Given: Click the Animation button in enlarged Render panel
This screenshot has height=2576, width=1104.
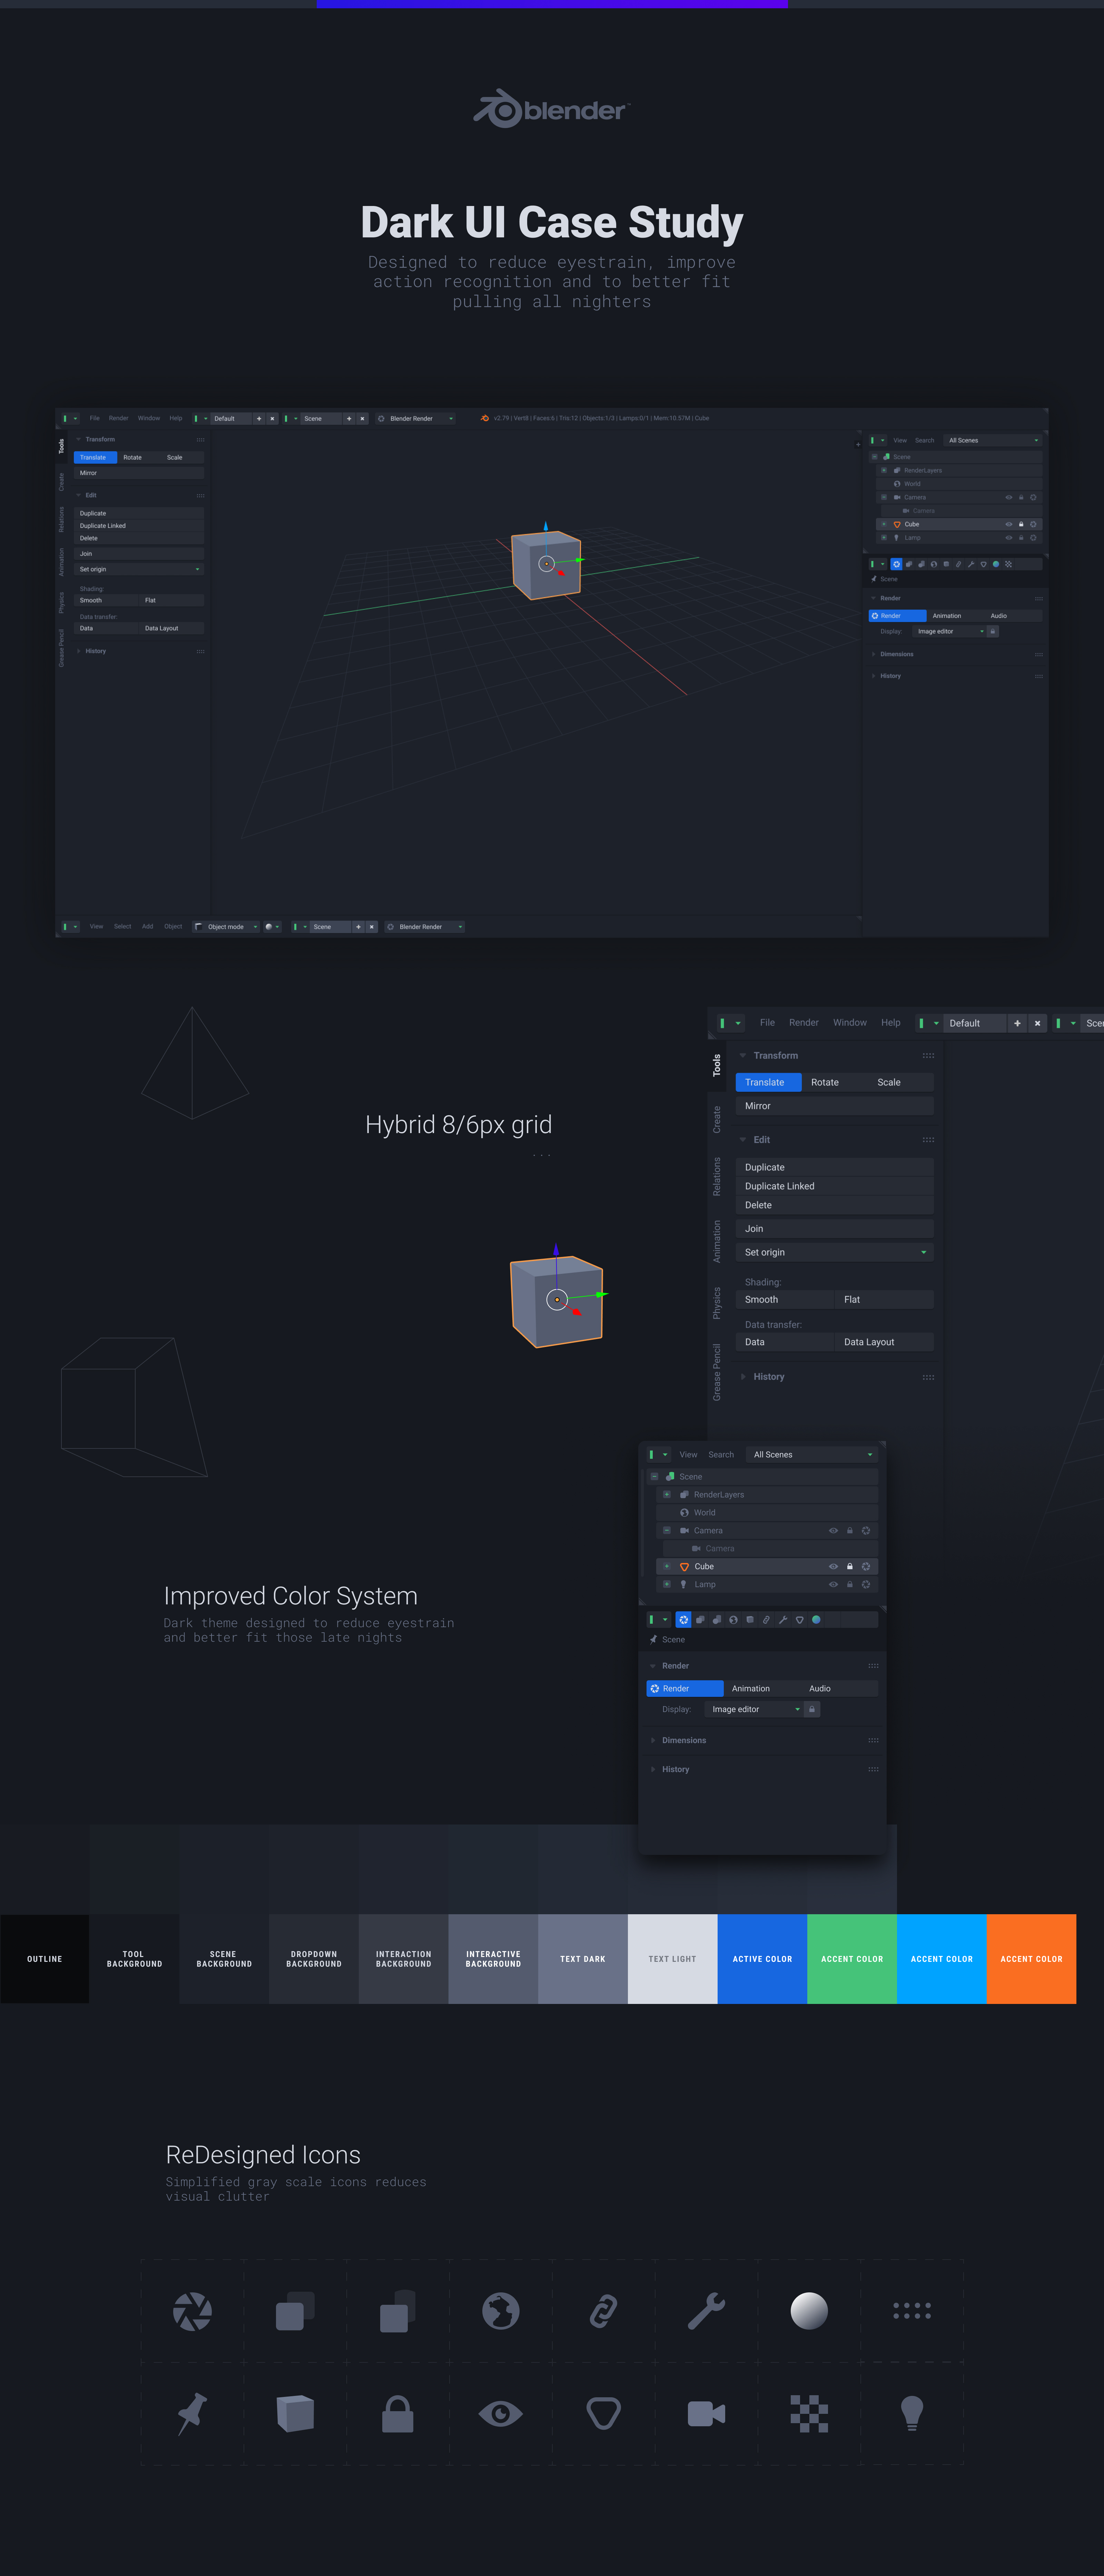Looking at the screenshot, I should pyautogui.click(x=751, y=1688).
